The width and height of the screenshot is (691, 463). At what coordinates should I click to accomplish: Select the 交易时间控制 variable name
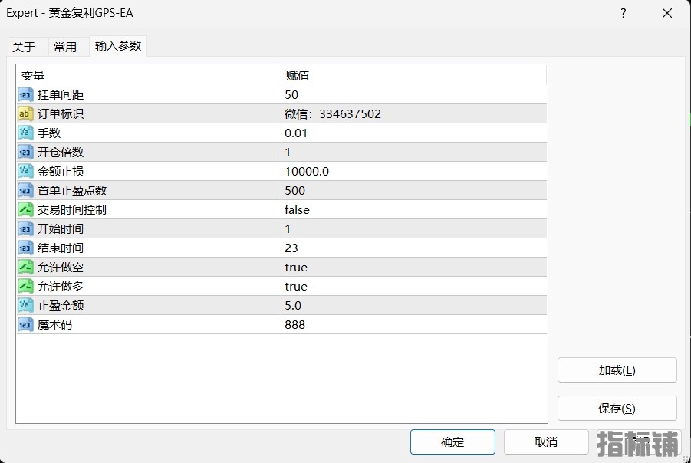(x=72, y=210)
